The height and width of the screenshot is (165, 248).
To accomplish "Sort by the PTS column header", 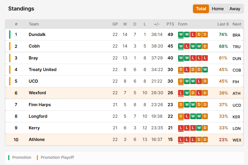I will (170, 24).
